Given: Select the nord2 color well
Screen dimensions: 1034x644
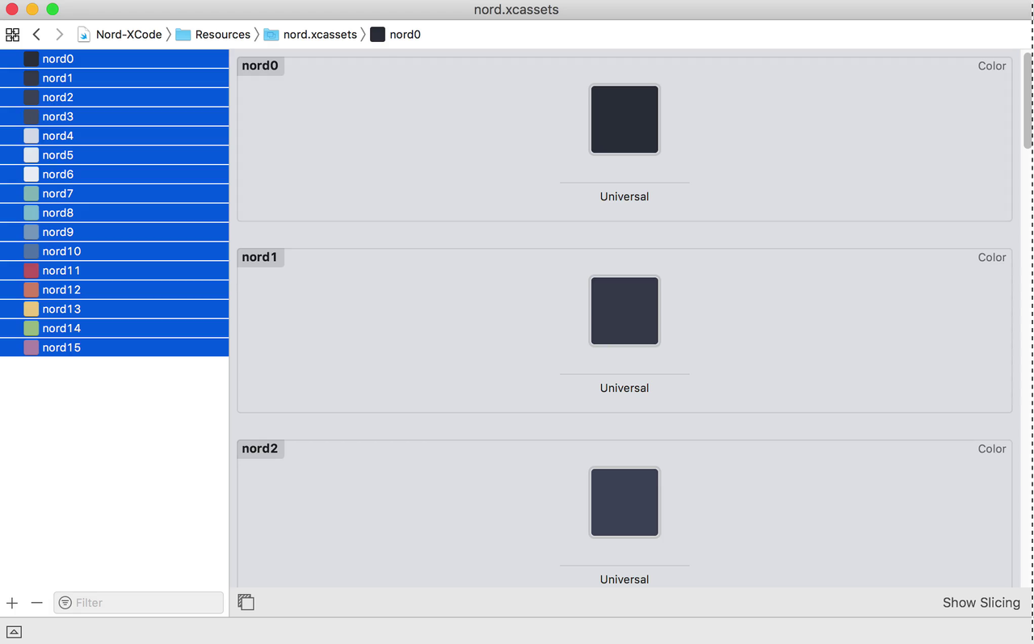Looking at the screenshot, I should click(x=624, y=503).
